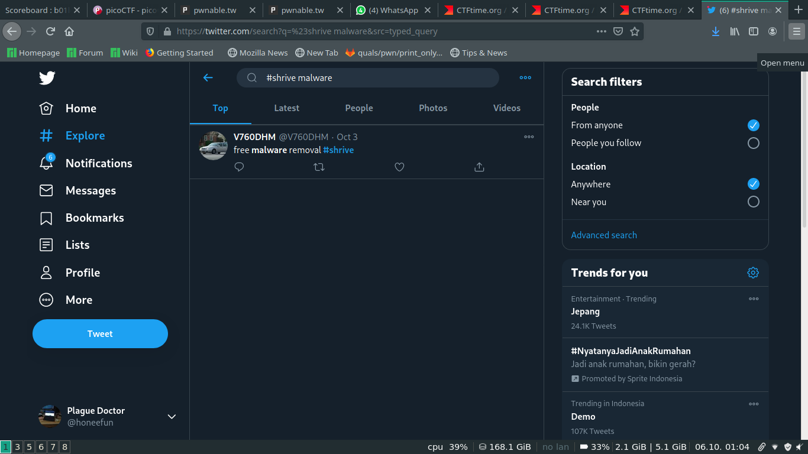This screenshot has height=454, width=808.
Task: Open the More menu in the sidebar
Action: tap(65, 300)
